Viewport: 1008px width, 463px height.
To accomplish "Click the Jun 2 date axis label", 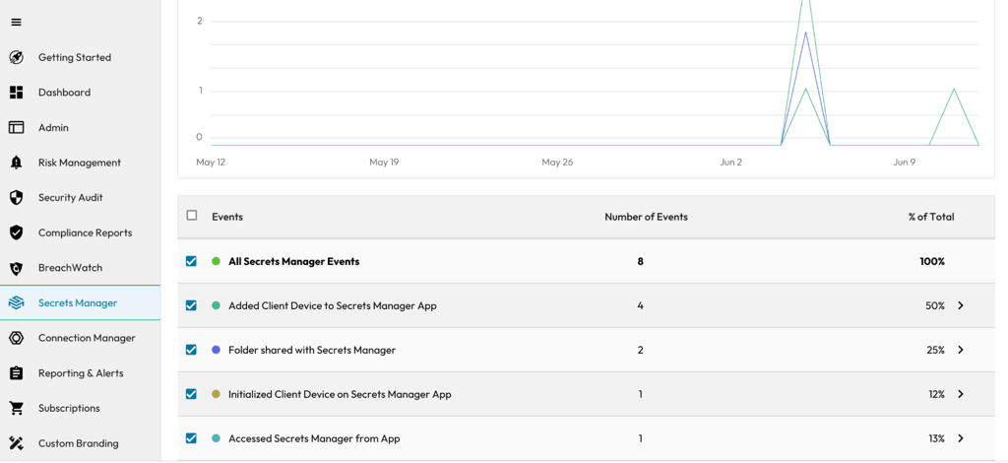I will pos(731,162).
